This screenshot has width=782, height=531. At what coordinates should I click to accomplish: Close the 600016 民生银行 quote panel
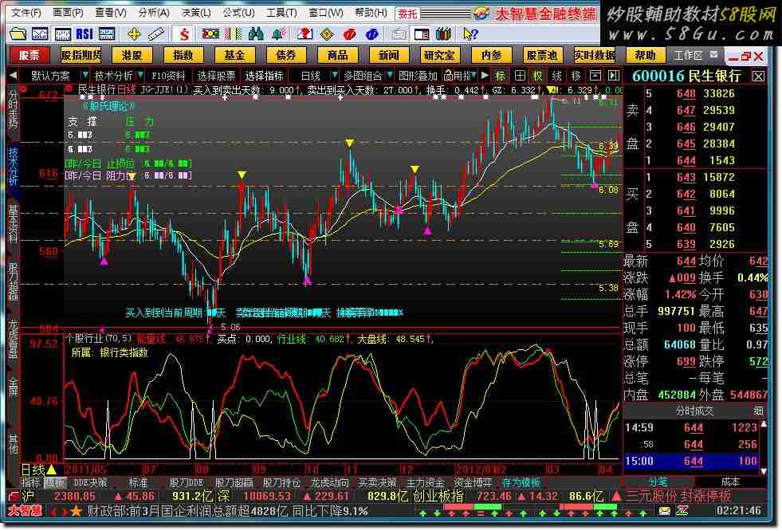point(758,77)
